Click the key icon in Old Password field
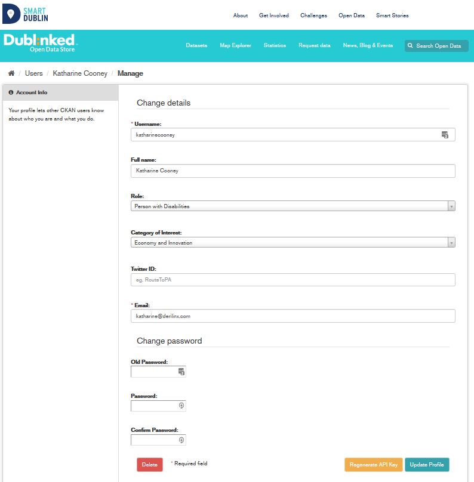The width and height of the screenshot is (474, 482). click(181, 372)
